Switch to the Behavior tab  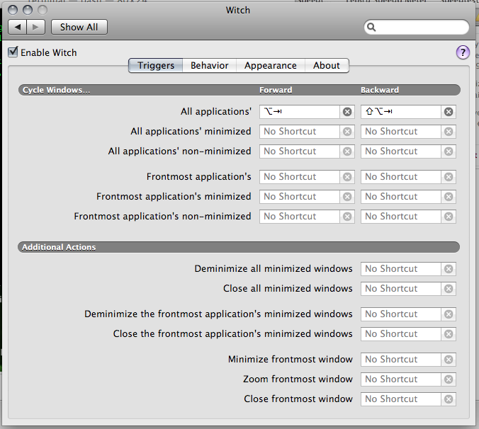[209, 65]
